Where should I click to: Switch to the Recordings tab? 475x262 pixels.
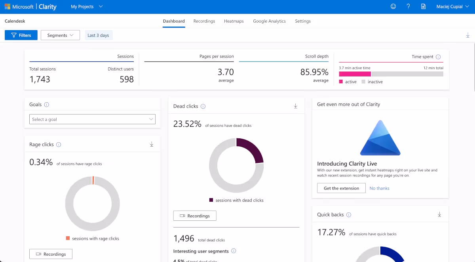pos(204,21)
